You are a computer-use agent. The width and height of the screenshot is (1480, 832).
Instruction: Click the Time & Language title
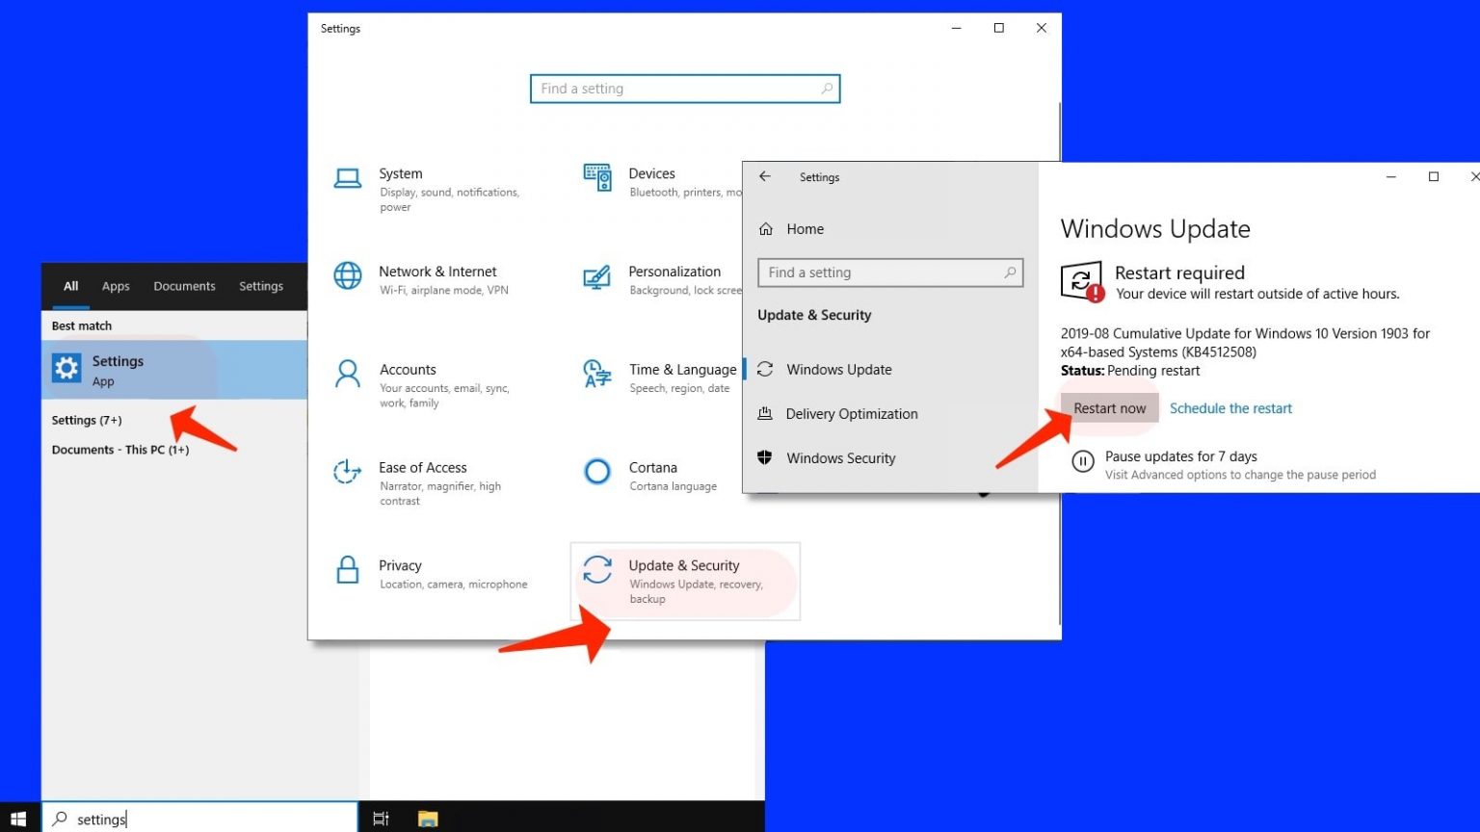point(682,370)
